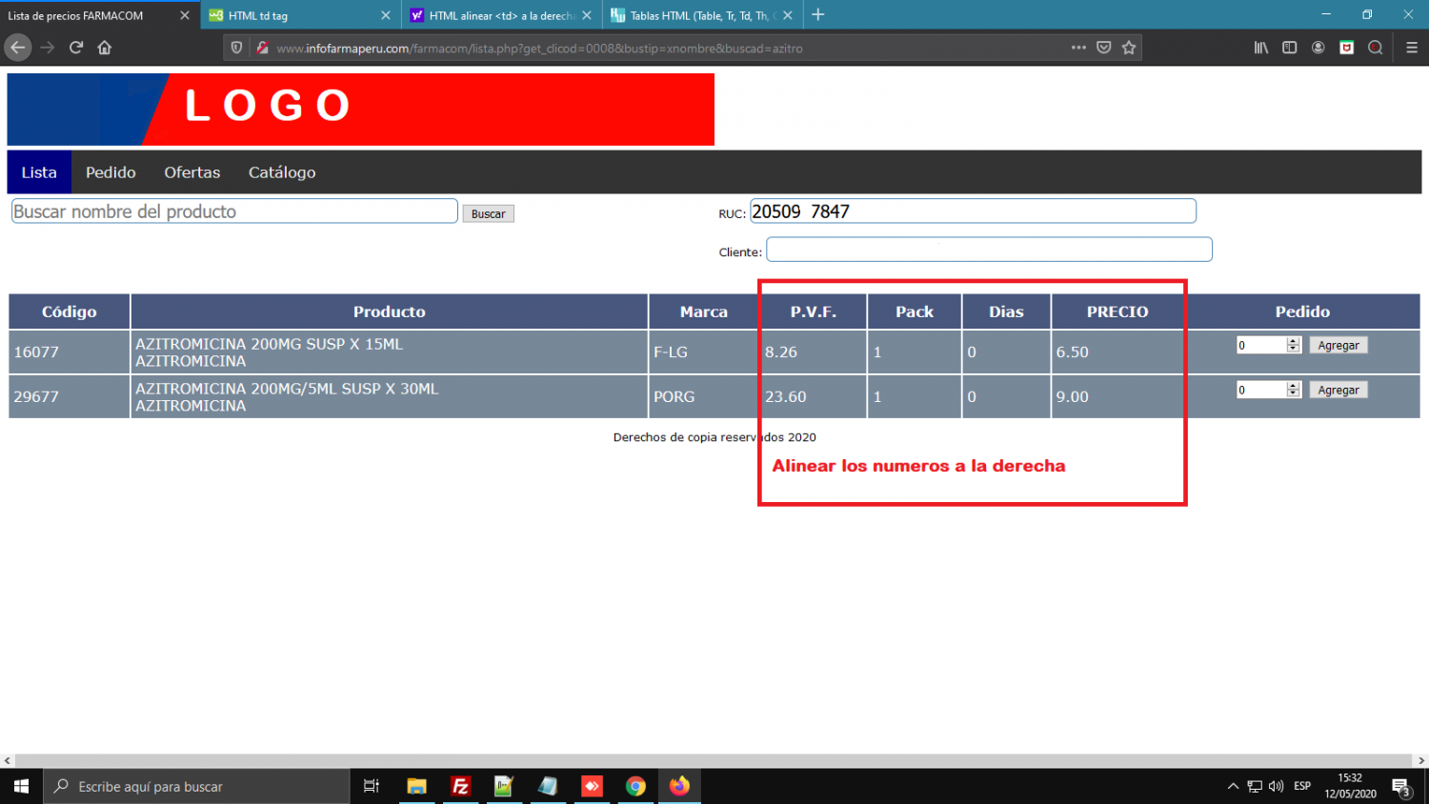Increase quantity spinner for product 16077
Viewport: 1429px width, 804px height.
pos(1294,341)
